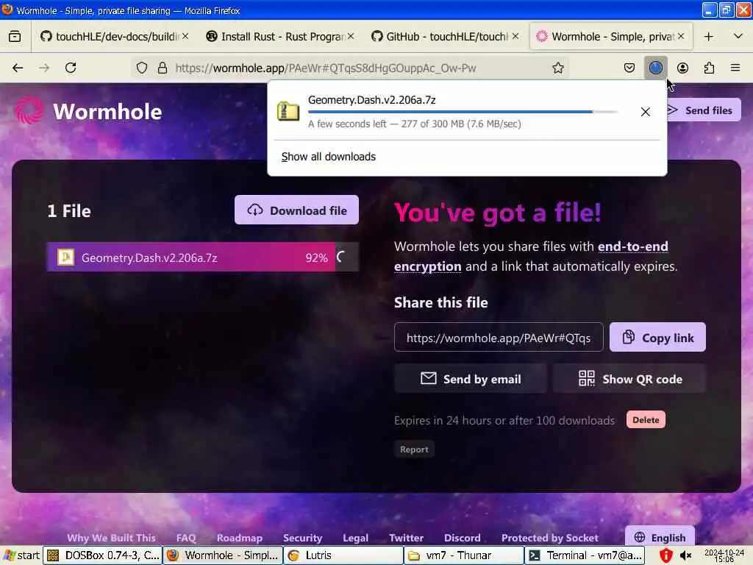Click the Windows-style start button
The image size is (753, 565).
21,555
